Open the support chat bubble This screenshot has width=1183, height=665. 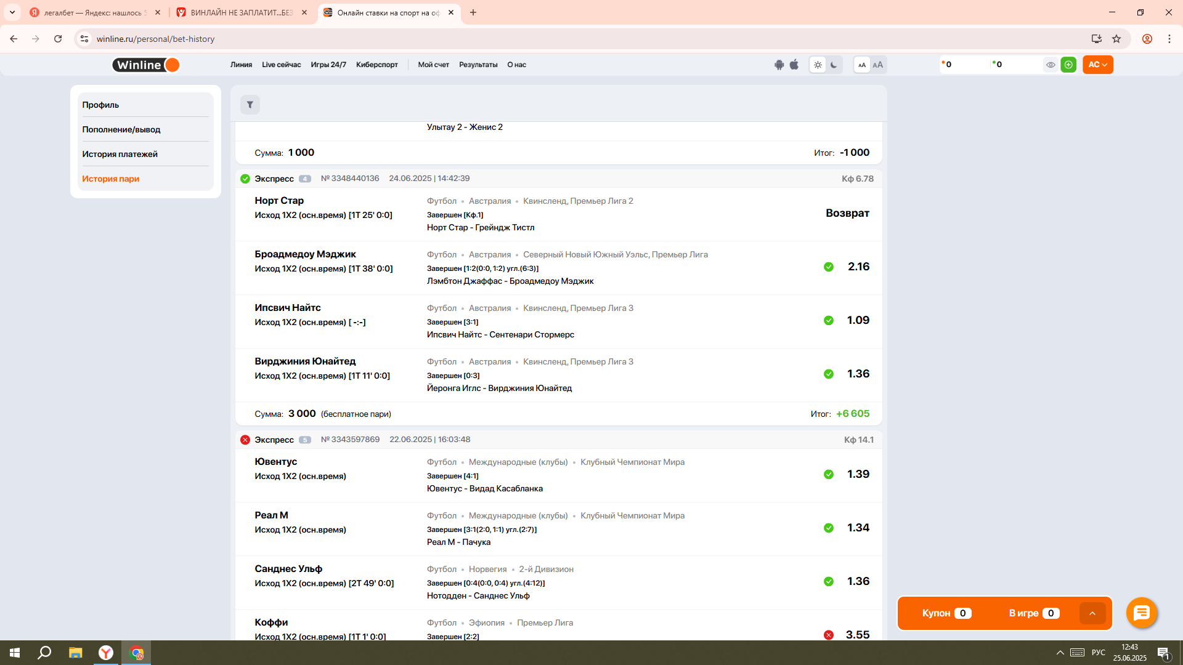(1141, 613)
